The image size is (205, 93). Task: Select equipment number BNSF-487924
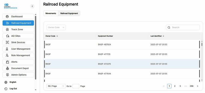pos(105,45)
